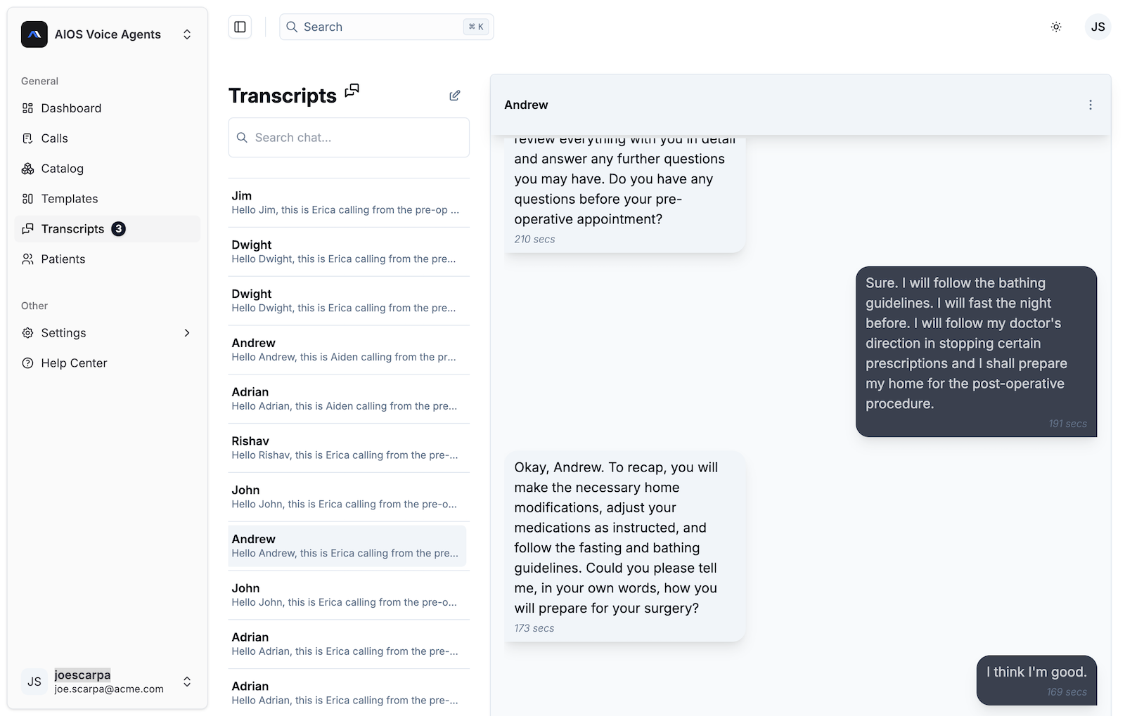This screenshot has width=1125, height=716.
Task: Open Calls from the sidebar
Action: pos(54,138)
